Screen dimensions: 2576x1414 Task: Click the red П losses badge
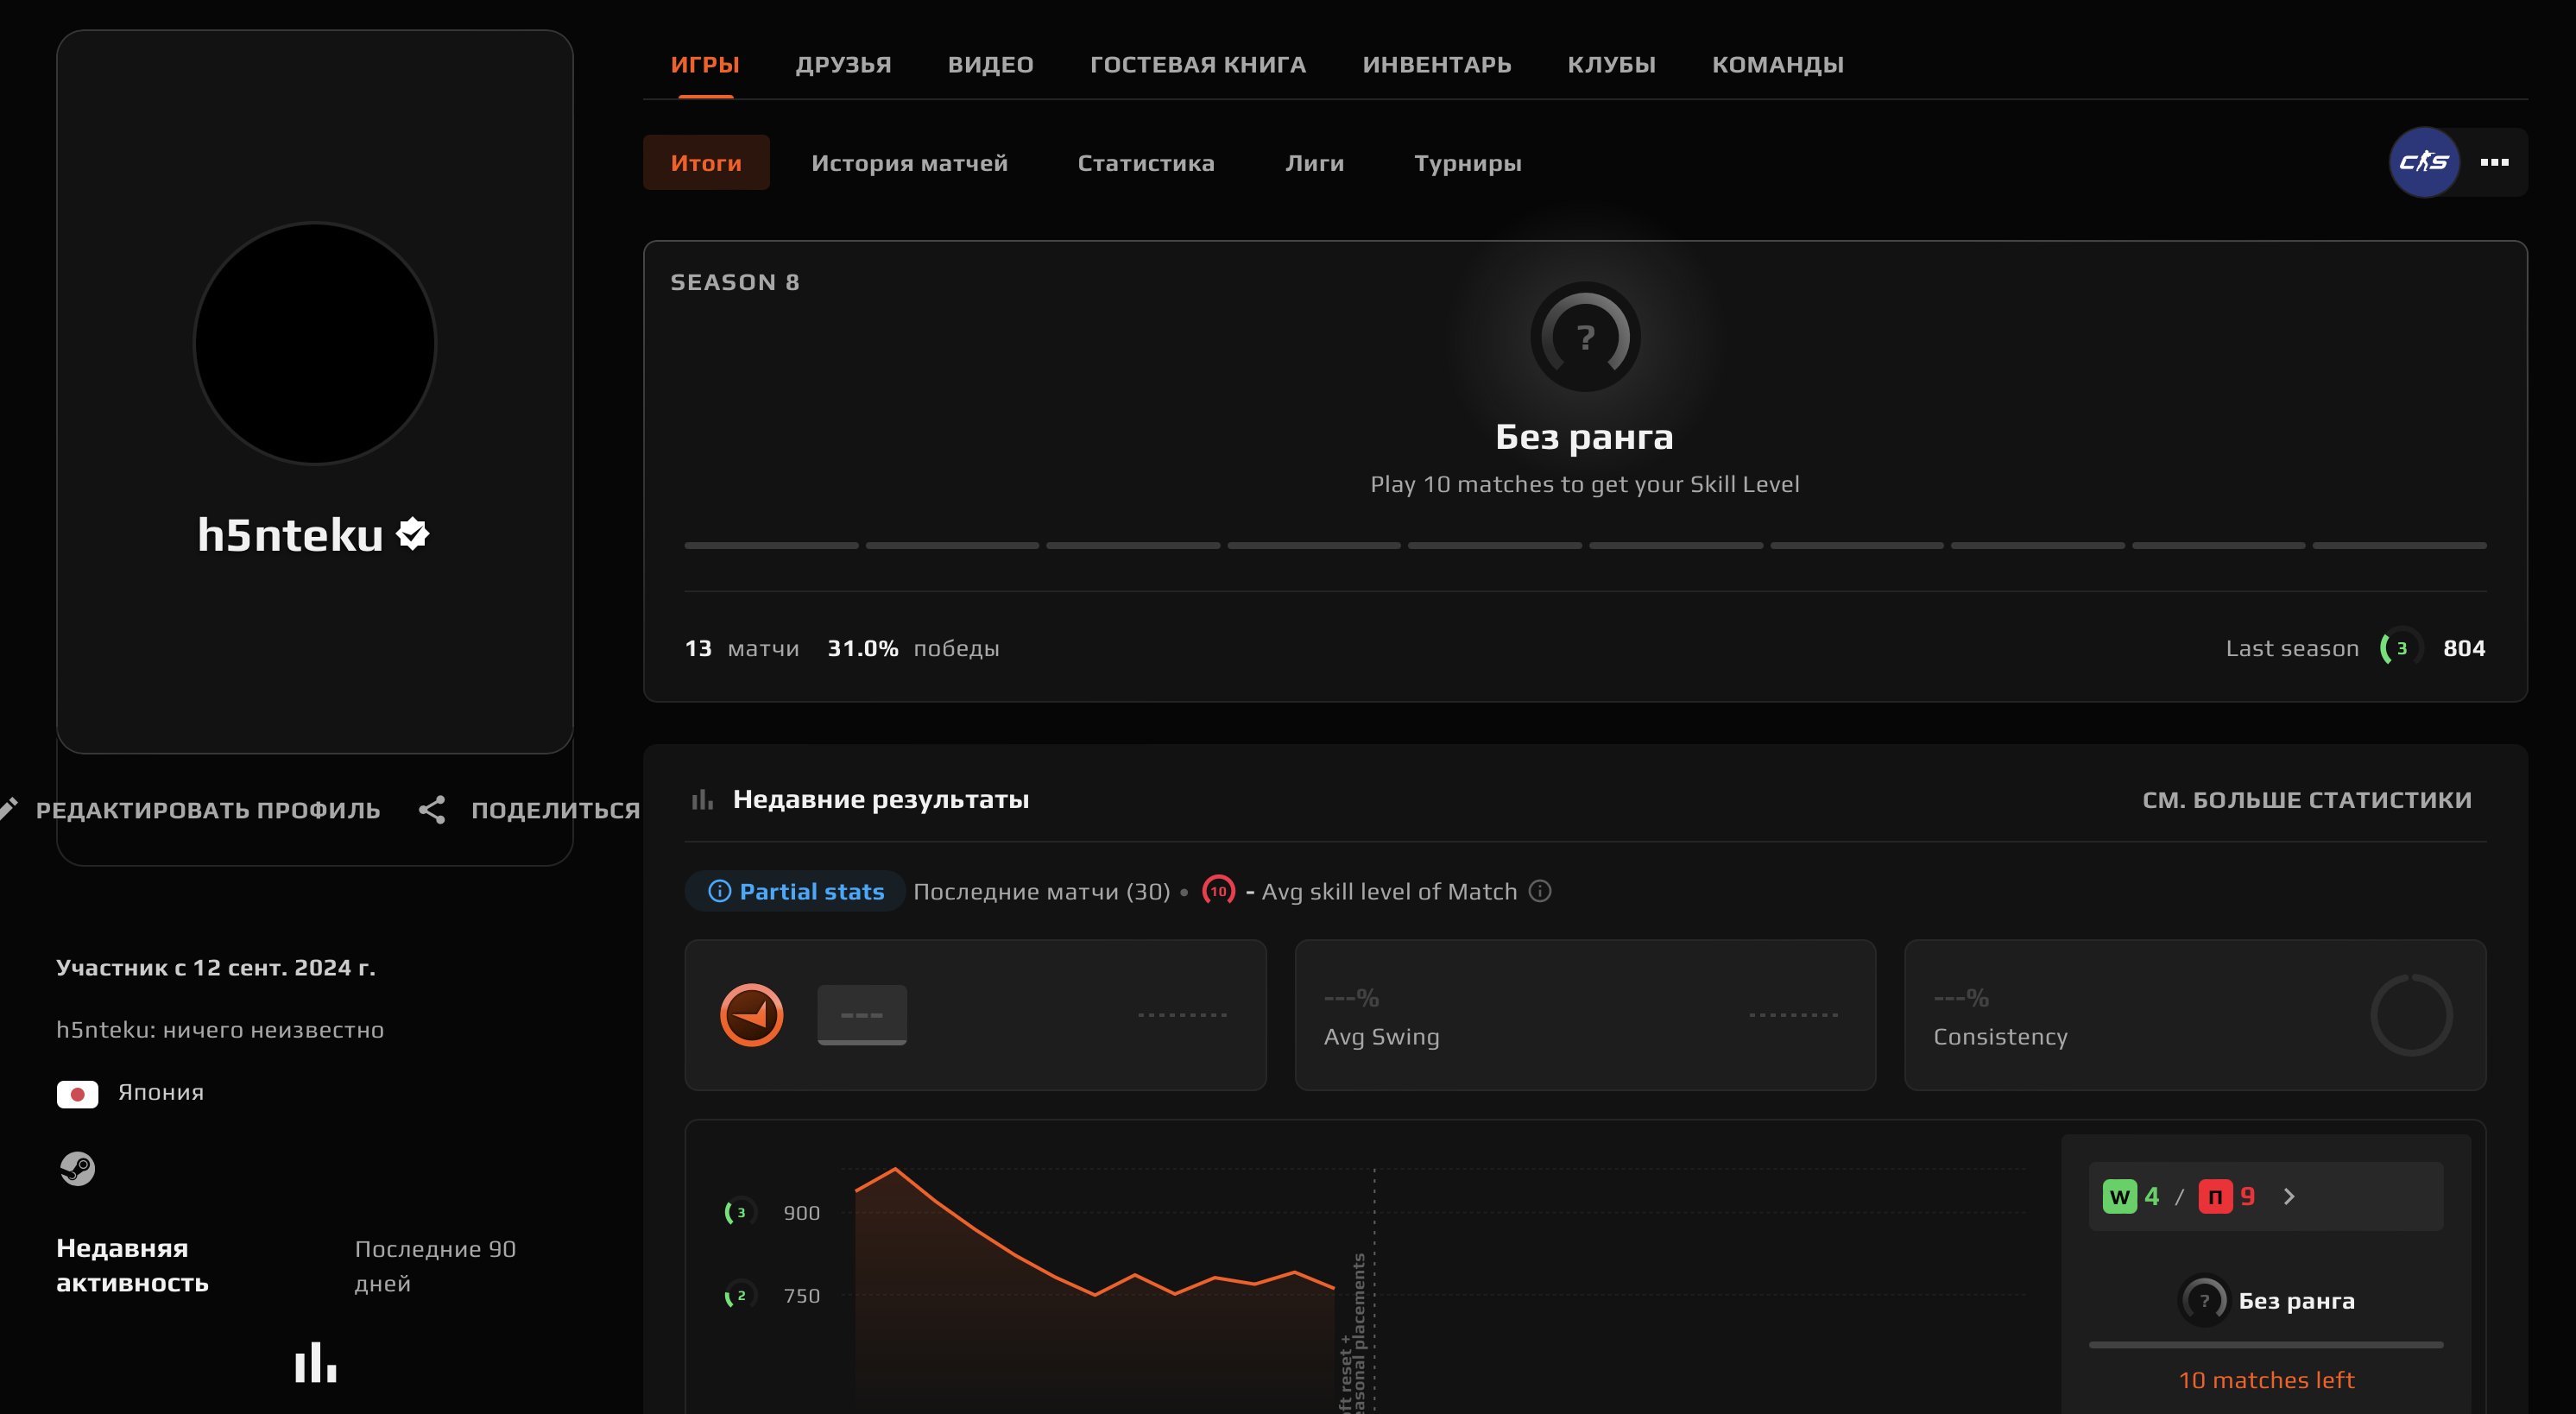(2215, 1197)
